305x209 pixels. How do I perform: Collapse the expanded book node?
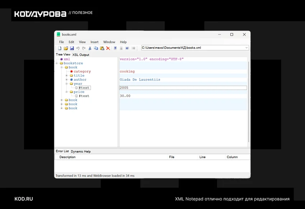[61, 67]
